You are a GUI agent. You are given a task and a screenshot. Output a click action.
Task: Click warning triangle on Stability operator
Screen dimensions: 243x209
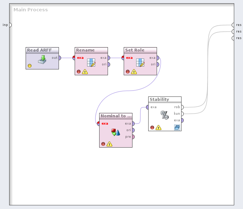tap(158, 128)
